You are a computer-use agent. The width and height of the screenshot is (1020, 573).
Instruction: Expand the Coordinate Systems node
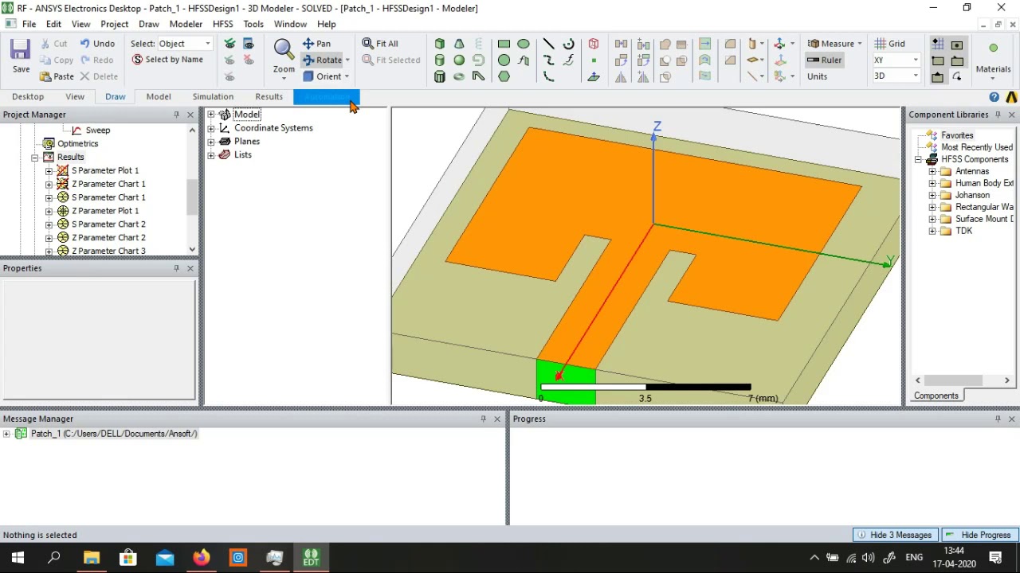[x=211, y=128]
